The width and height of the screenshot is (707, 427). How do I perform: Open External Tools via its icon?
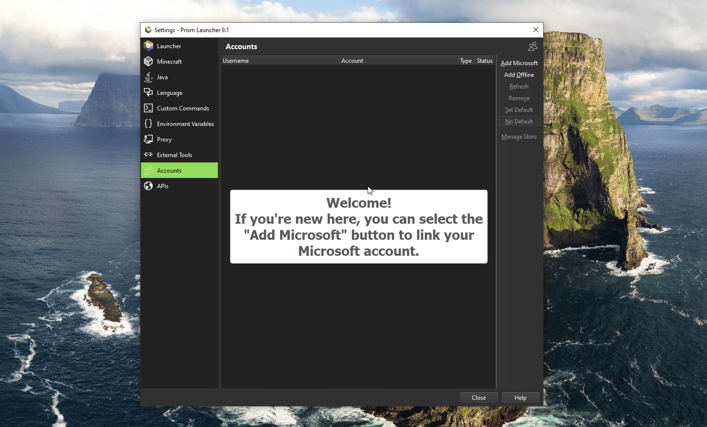point(148,155)
